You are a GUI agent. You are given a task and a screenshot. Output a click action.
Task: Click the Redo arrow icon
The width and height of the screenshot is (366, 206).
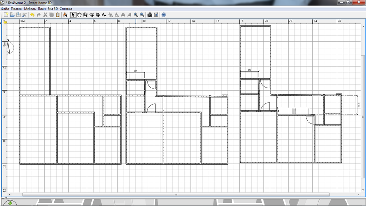tap(39, 15)
